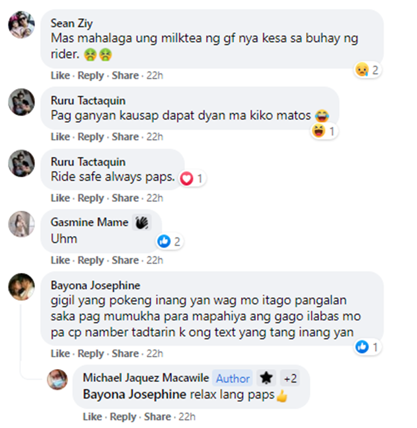Click the mentioned Bayona Josephine name in Michael's reply
This screenshot has width=417, height=428.
(x=135, y=395)
